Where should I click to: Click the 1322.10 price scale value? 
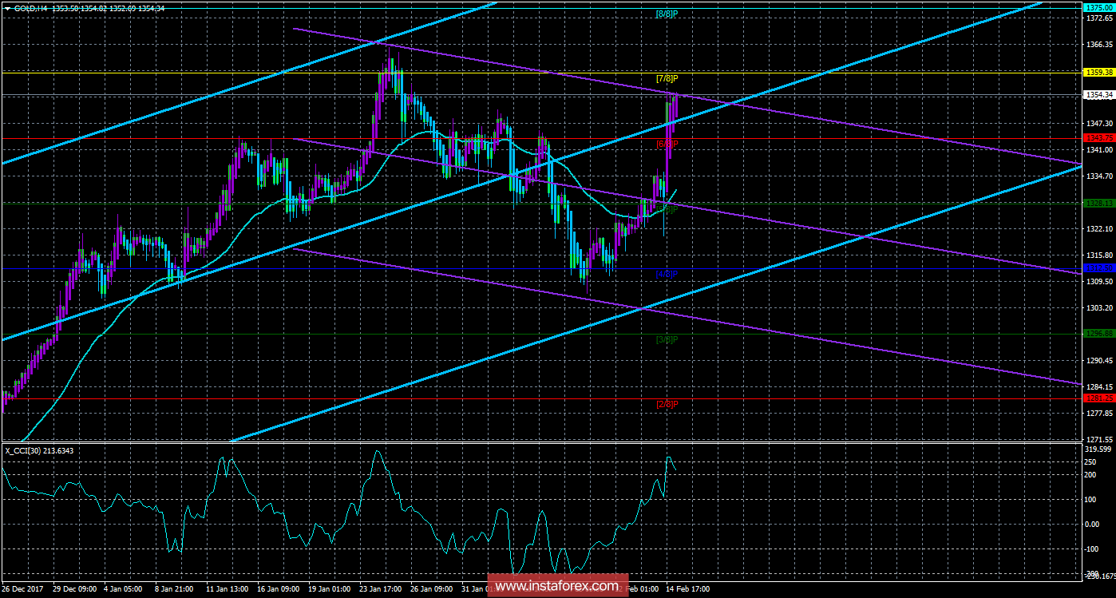[x=1098, y=229]
